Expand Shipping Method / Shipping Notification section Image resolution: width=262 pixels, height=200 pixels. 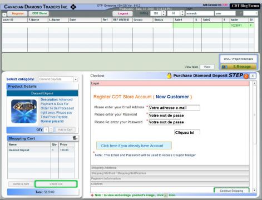pos(170,173)
